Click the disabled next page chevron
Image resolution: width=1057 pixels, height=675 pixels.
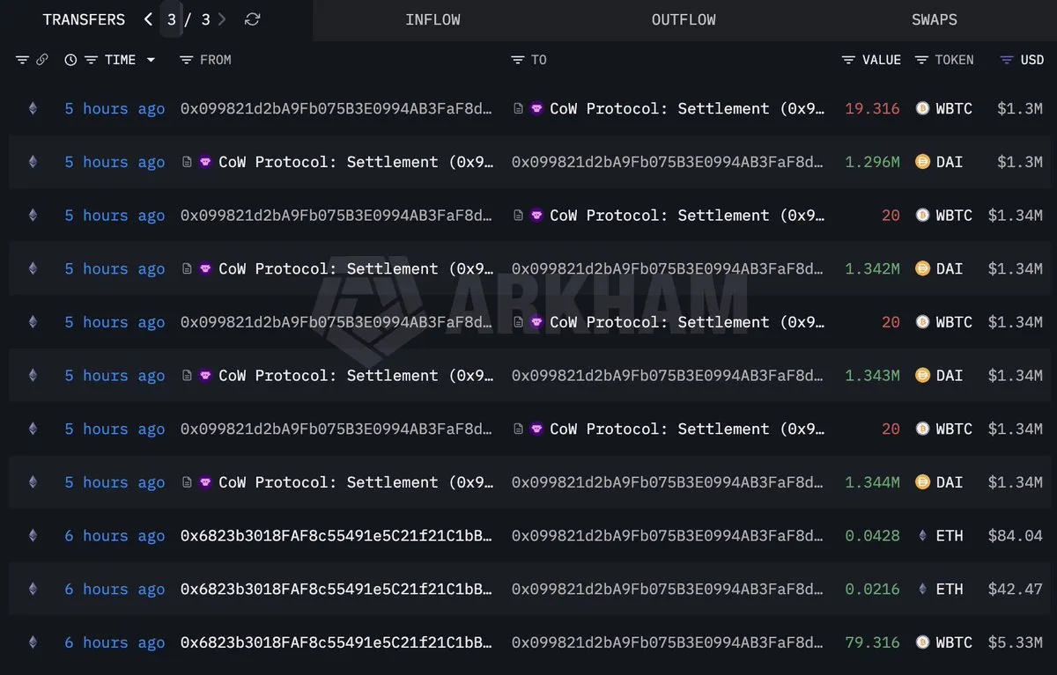(222, 19)
